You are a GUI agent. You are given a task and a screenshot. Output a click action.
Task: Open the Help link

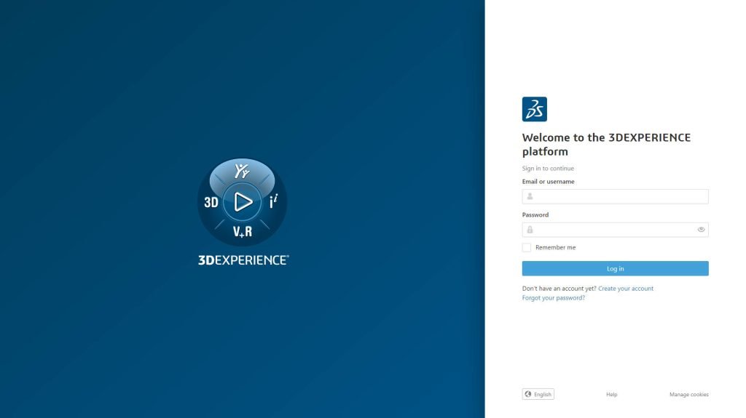tap(612, 394)
